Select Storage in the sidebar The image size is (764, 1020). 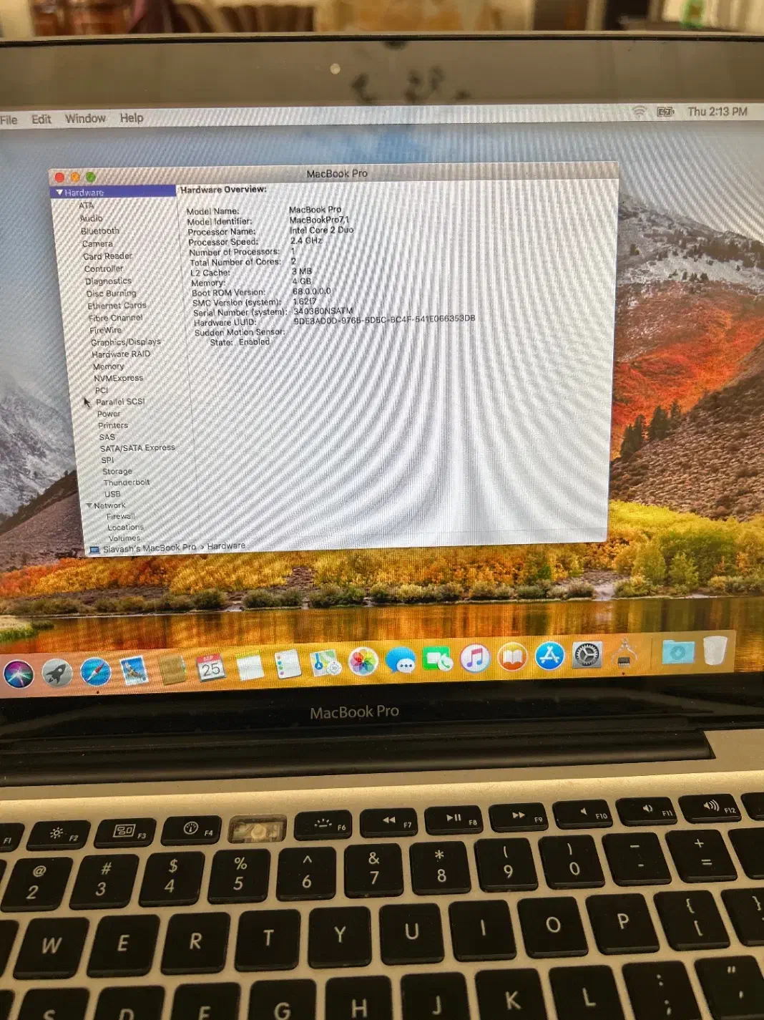(x=117, y=472)
